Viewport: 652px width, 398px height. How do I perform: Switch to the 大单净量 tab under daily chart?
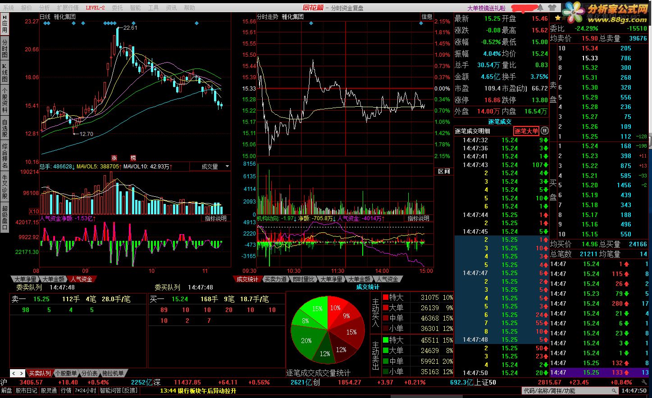point(25,279)
